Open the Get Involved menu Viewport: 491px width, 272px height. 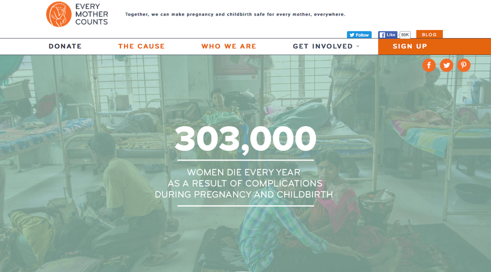click(x=323, y=47)
